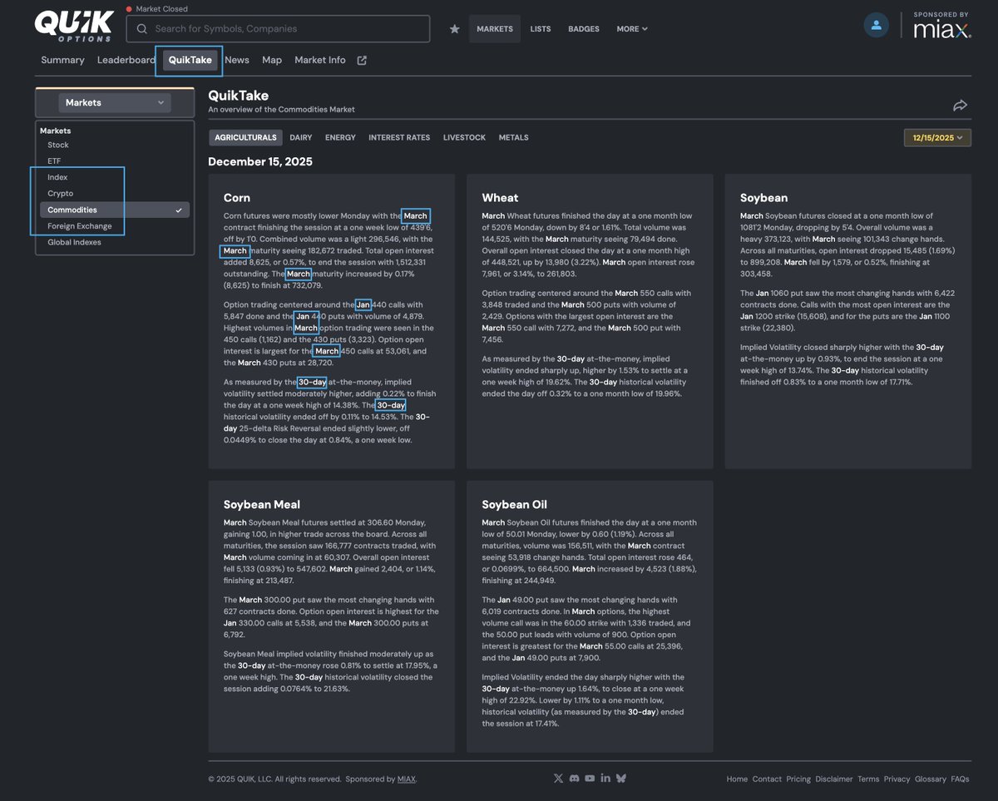The image size is (998, 801).
Task: Collapse the Markets dropdown selector
Action: pyautogui.click(x=115, y=102)
